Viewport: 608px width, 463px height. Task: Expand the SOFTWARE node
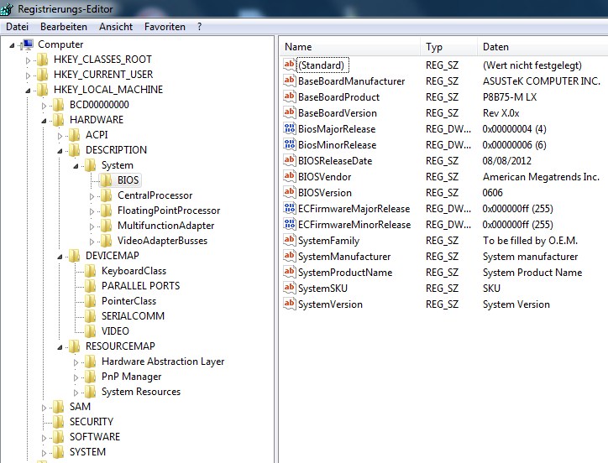pos(44,438)
